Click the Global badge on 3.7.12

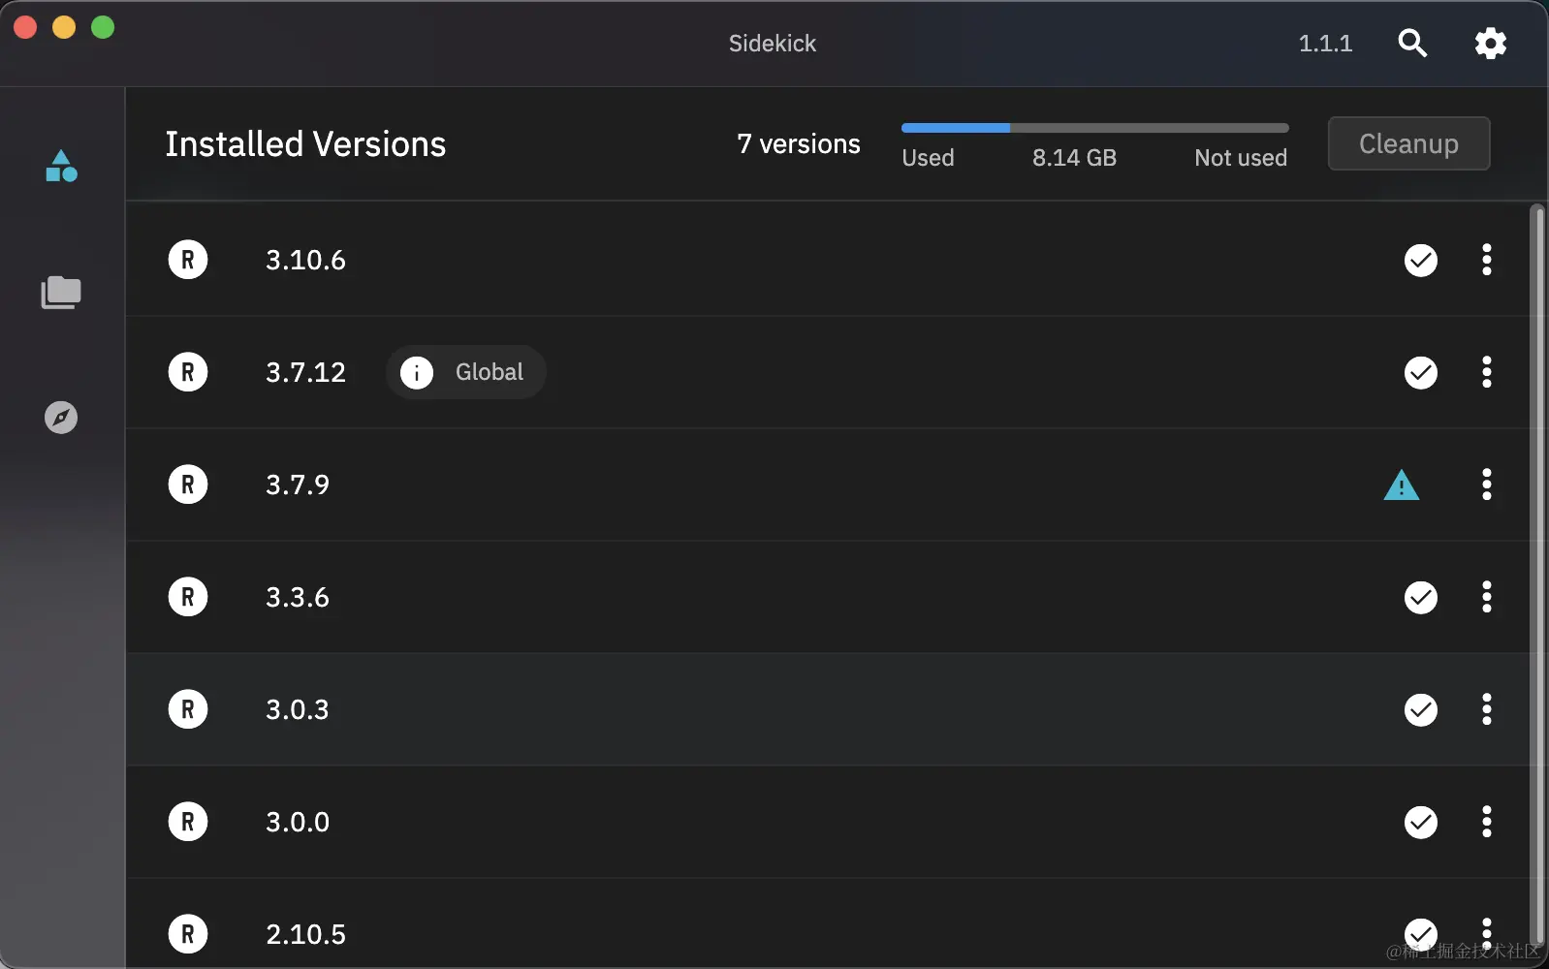tap(489, 372)
